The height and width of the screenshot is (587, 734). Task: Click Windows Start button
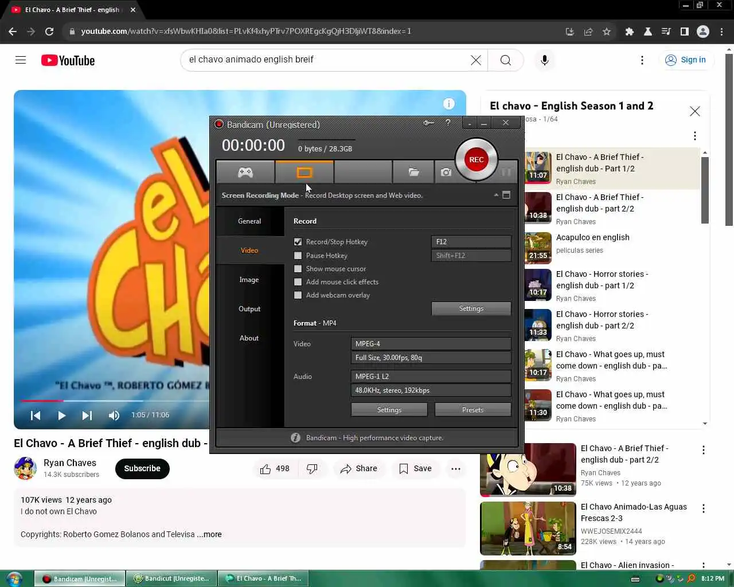pyautogui.click(x=14, y=578)
